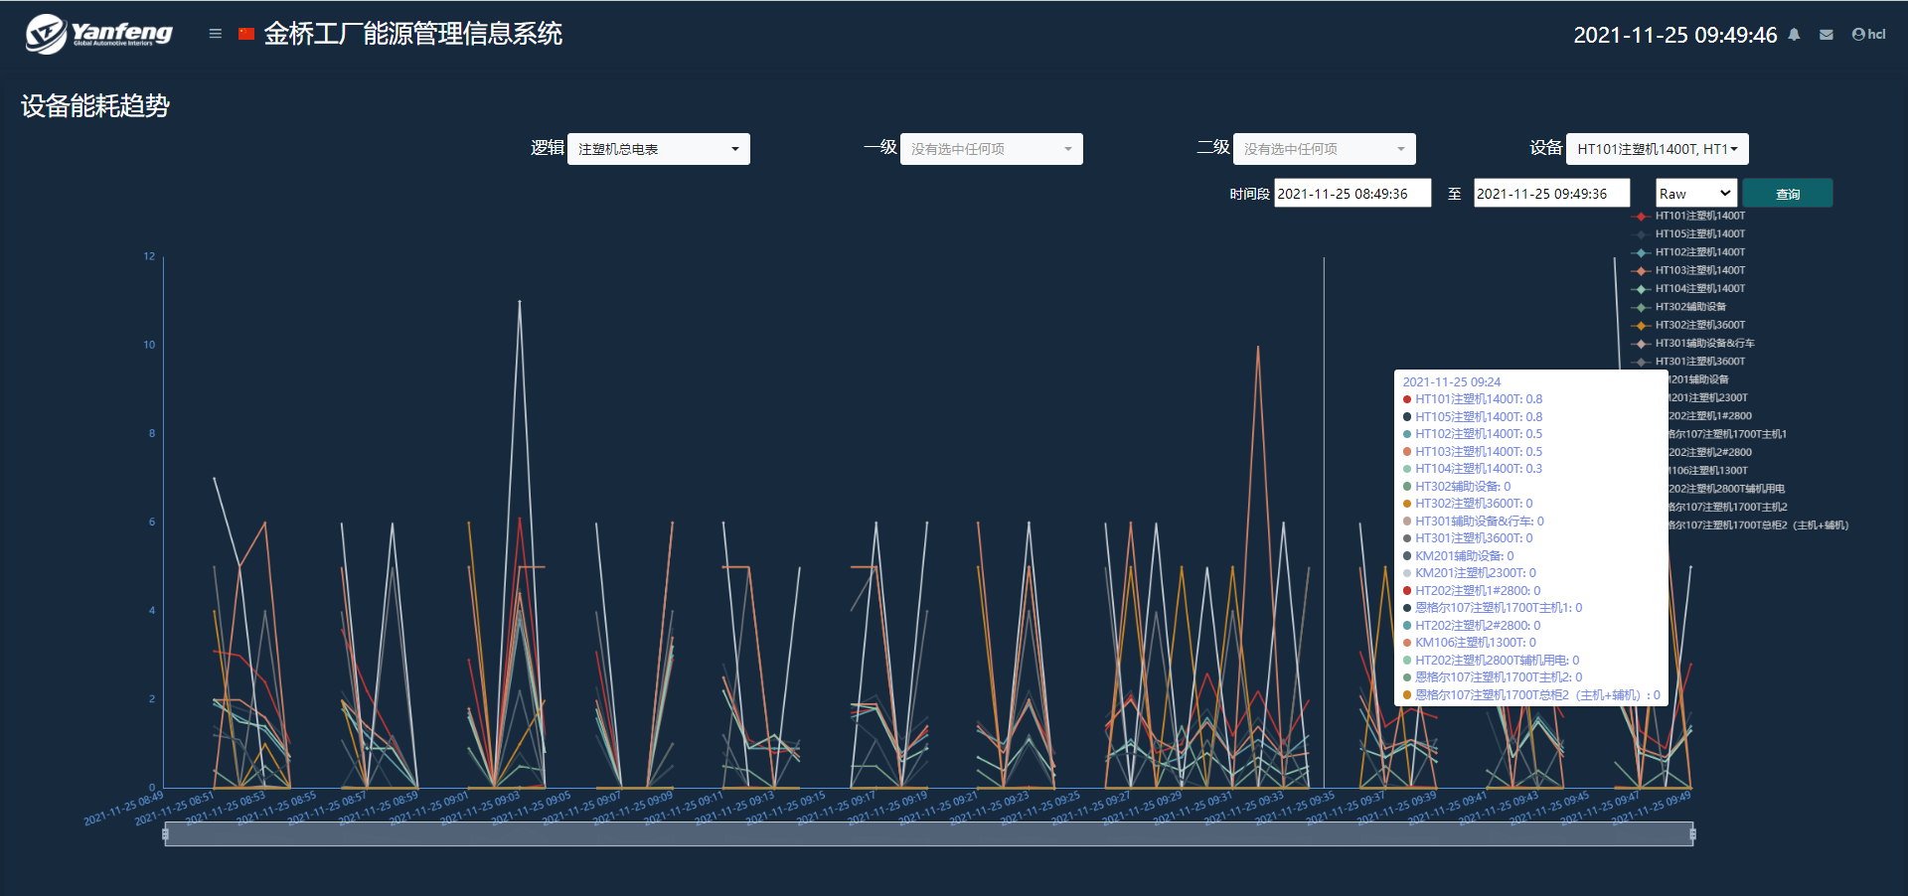Toggle HT101注塑机1400T series in legend
This screenshot has height=896, width=1908.
tap(1689, 216)
